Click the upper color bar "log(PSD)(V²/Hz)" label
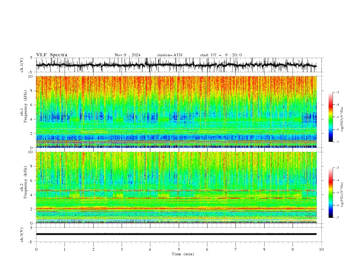Screen dimensions: 362x280 click(342, 119)
